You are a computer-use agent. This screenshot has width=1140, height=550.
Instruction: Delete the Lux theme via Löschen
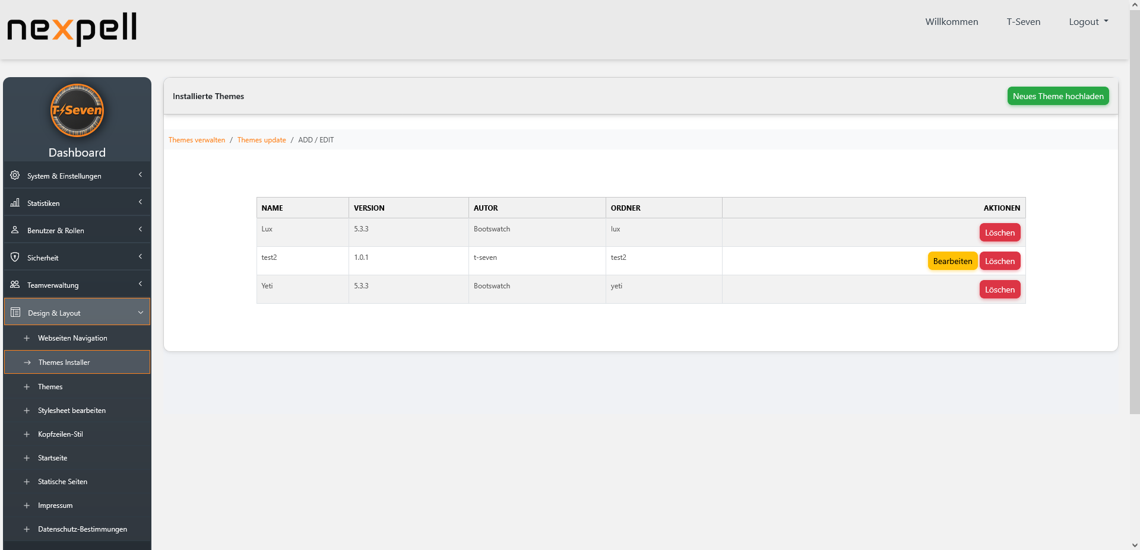[x=999, y=232]
